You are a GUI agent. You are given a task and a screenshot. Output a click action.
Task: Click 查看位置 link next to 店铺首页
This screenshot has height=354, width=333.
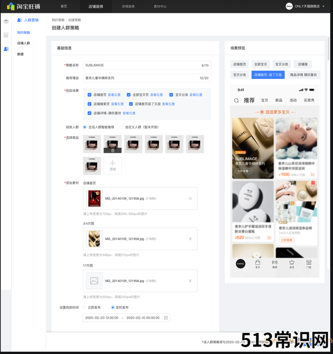(x=114, y=95)
